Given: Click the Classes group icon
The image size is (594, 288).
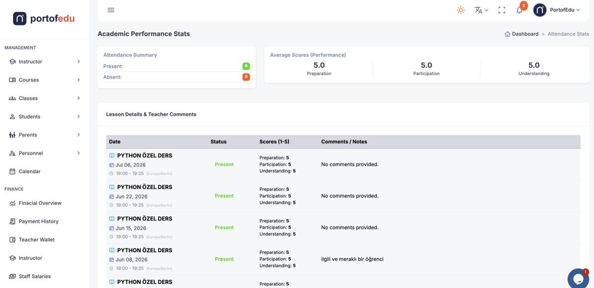Looking at the screenshot, I should point(12,98).
